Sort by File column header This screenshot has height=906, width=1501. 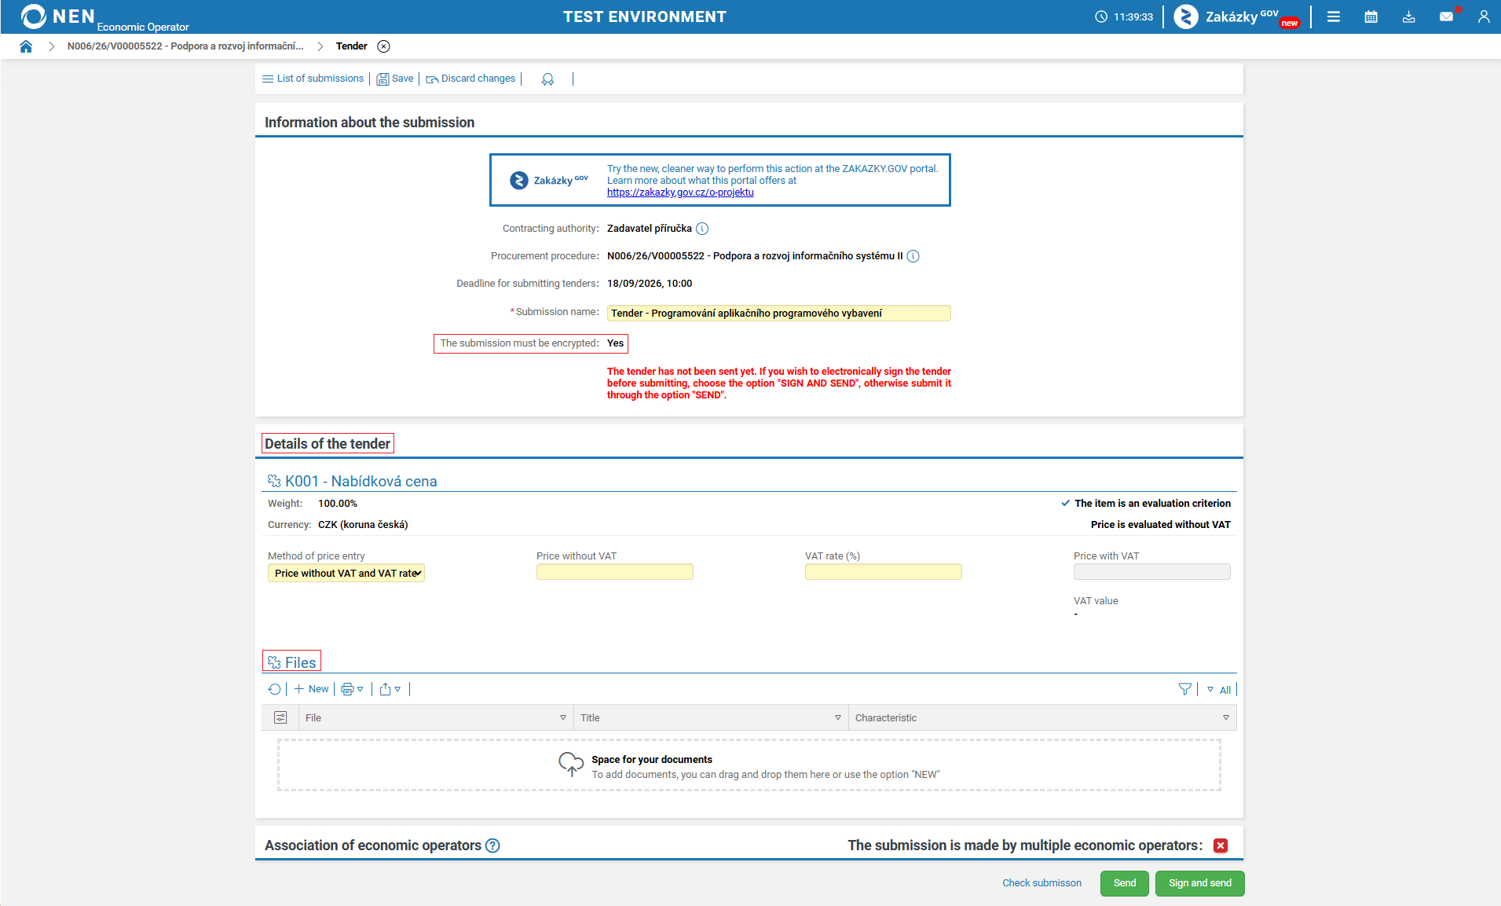[313, 717]
